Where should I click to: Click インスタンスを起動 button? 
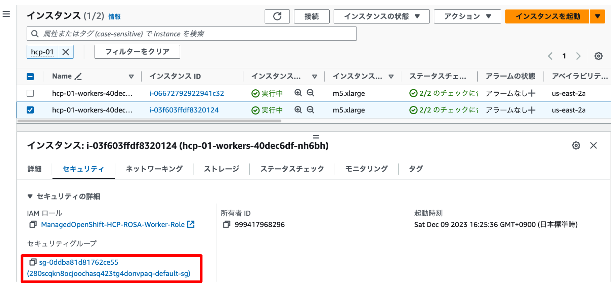[547, 16]
